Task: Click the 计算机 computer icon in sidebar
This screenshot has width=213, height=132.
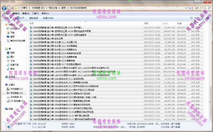Action: click(x=6, y=85)
